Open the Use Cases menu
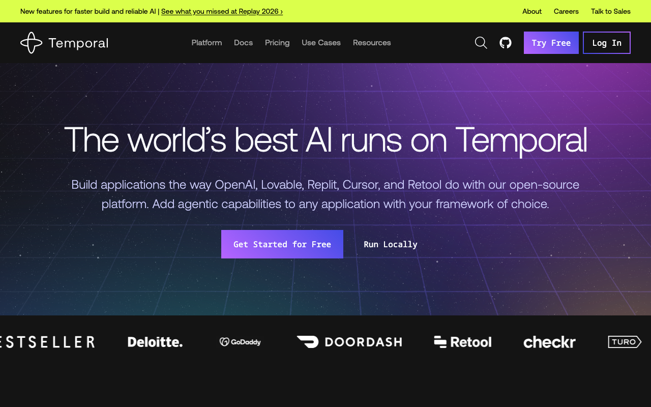Screen dimensions: 651x407 coord(321,43)
